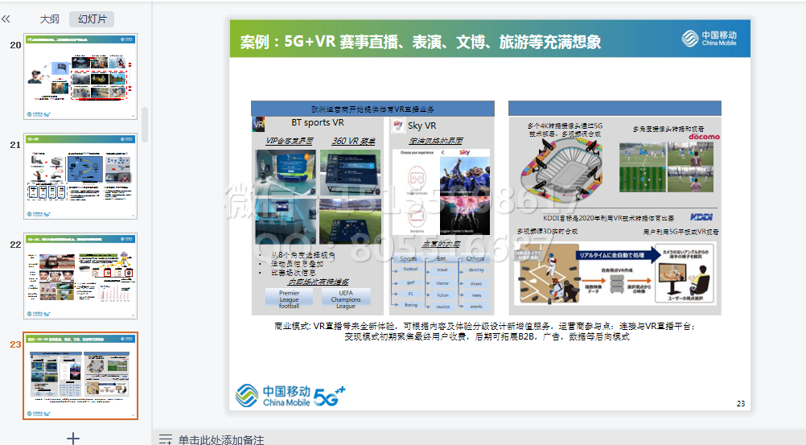Click the notes pane icon beside 单击此处添加备注
This screenshot has width=806, height=445.
(x=165, y=439)
